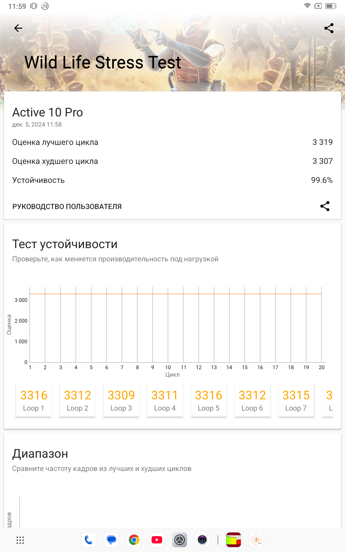345x552 pixels.
Task: Click cycle 10 marker on chart axis
Action: (x=168, y=367)
